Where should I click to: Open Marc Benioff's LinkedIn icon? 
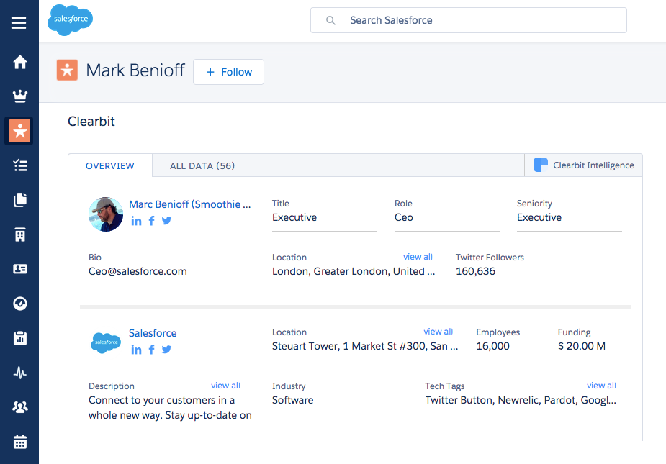tap(136, 220)
